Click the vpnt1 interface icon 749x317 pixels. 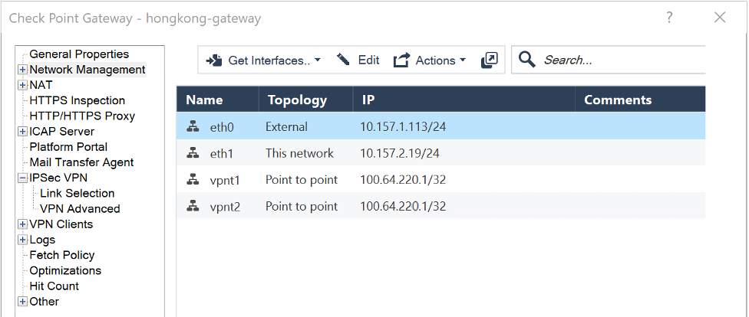tap(193, 180)
